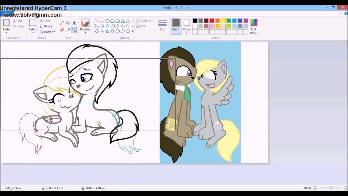
Task: Expand the Shapes gallery with More arrow
Action: click(132, 31)
